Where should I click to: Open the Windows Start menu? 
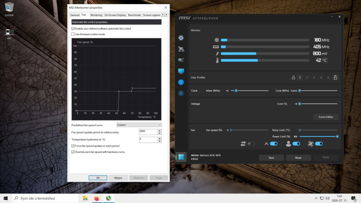click(6, 198)
